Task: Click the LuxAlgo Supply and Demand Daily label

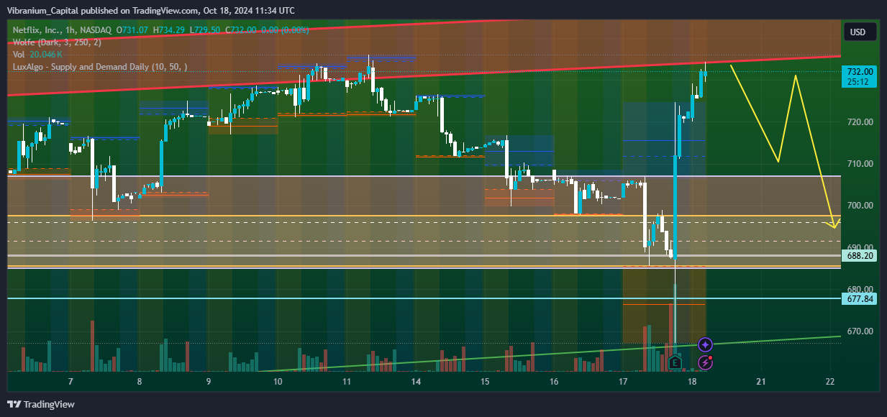Action: pyautogui.click(x=100, y=67)
